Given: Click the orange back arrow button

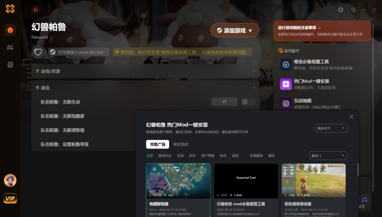Looking at the screenshot, I should pos(36,10).
